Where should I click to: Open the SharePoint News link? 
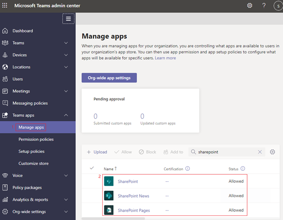(x=134, y=196)
